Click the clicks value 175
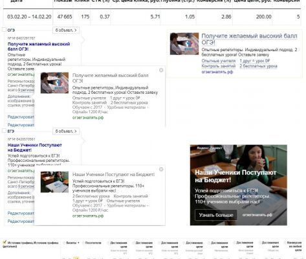Image resolution: width=306 pixels, height=259 pixels. (x=85, y=17)
